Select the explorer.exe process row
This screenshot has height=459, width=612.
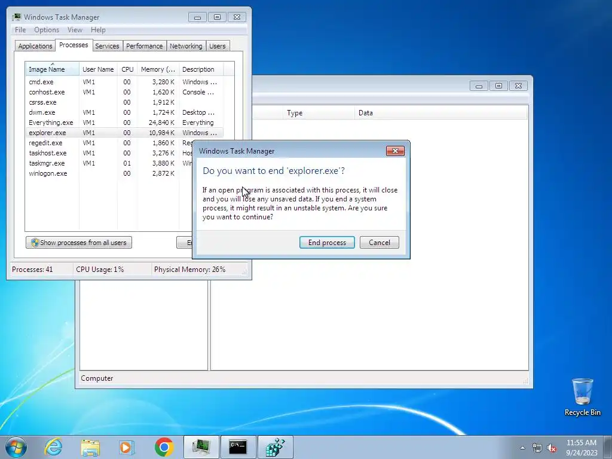(x=124, y=133)
